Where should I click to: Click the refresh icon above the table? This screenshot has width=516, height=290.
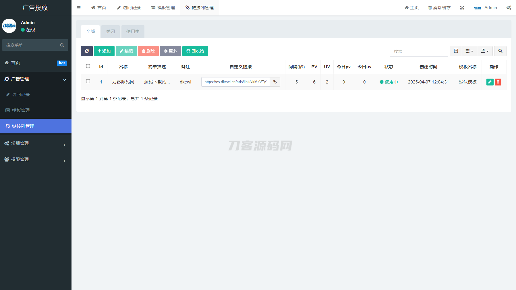pyautogui.click(x=87, y=51)
